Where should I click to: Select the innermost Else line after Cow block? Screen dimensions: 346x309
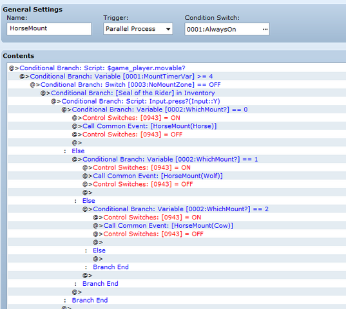177,250
